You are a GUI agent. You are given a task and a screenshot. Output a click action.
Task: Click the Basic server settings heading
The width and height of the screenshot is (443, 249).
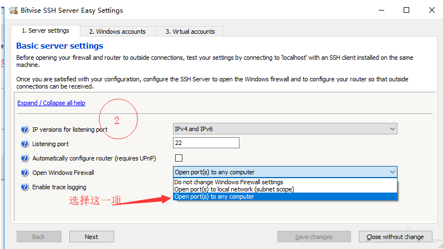(x=60, y=46)
